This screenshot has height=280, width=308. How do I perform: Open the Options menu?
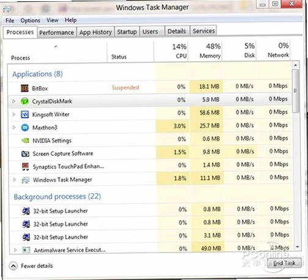tap(31, 20)
